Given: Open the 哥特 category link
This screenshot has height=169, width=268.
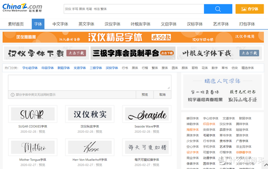Looking at the screenshot, I should click(195, 68).
